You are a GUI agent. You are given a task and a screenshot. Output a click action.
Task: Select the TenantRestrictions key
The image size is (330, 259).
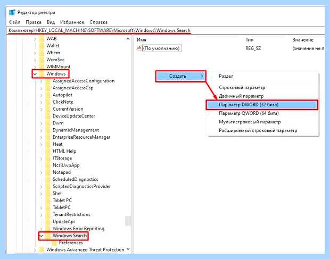71,214
